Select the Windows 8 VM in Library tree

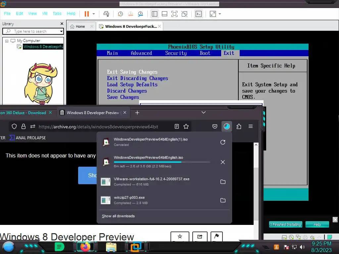(x=43, y=46)
